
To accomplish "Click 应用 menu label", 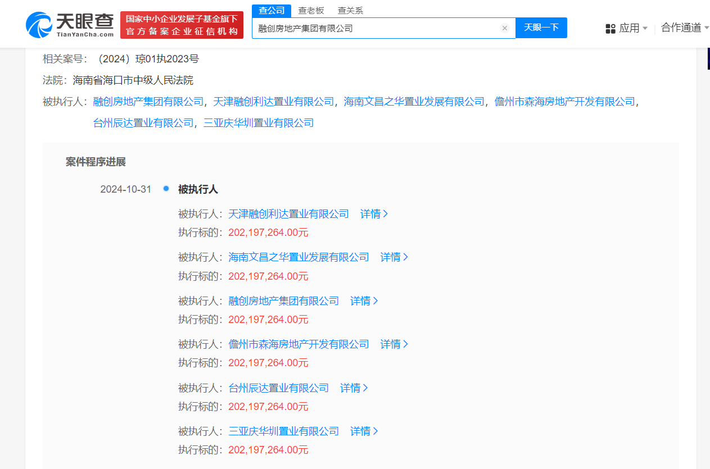I will tap(630, 28).
